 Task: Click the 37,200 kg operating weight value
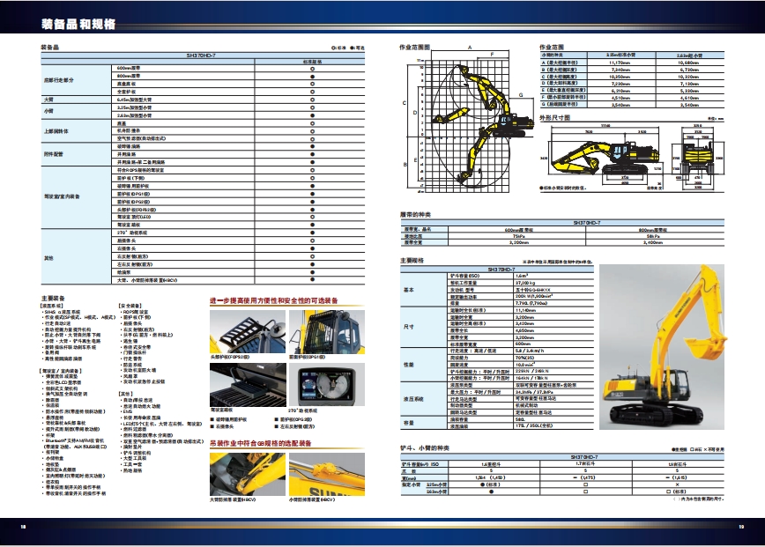[525, 283]
